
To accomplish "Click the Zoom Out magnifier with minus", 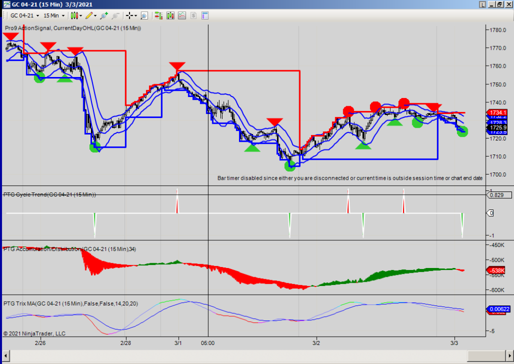I will click(115, 15).
